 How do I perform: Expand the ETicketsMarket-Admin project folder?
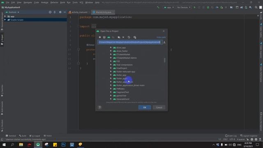tap(111, 58)
